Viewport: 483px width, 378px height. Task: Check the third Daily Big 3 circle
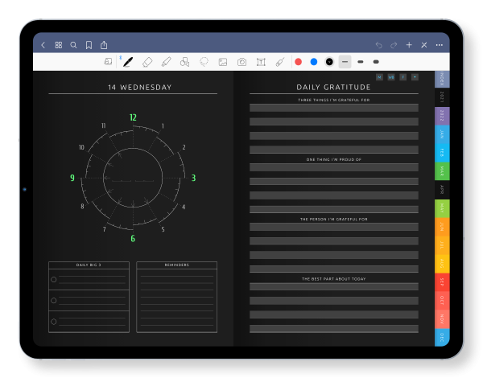[54, 322]
